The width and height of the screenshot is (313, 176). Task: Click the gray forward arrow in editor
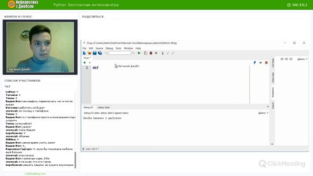(90, 63)
